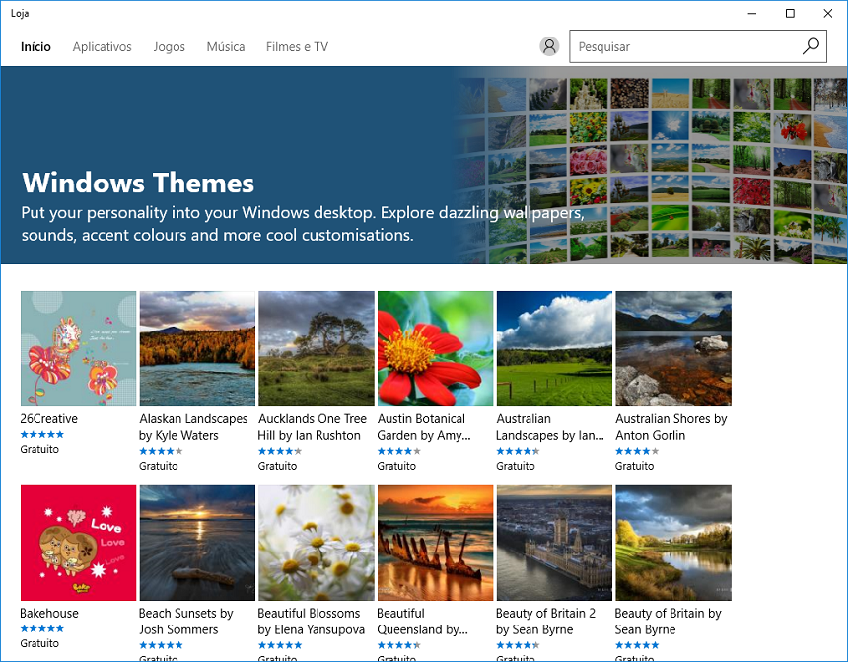Click Gratuito price under Australian Landscapes
The image size is (848, 662).
[516, 466]
